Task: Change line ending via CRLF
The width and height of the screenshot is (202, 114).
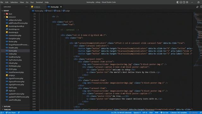Action: 151,113
